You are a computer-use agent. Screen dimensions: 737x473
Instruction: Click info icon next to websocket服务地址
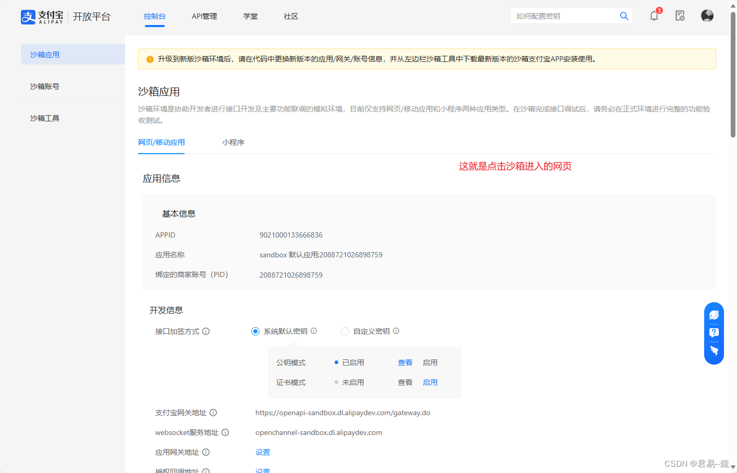pyautogui.click(x=225, y=432)
